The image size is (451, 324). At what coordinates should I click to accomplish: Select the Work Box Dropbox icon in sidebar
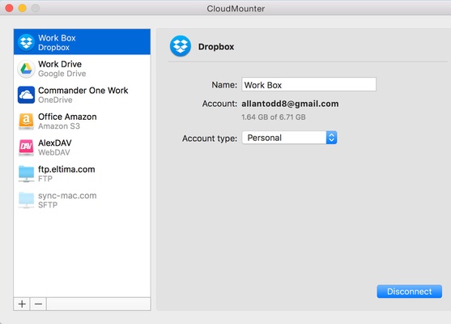coord(26,42)
